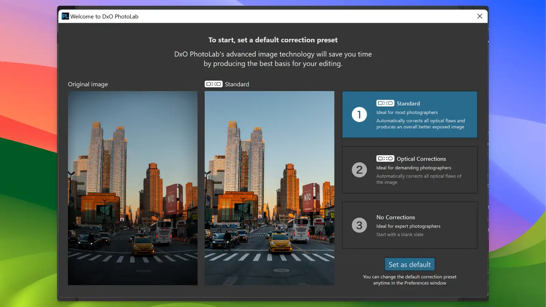Viewport: 546px width, 307px height.
Task: Click the number 3 badge on No Corrections
Action: [x=359, y=225]
